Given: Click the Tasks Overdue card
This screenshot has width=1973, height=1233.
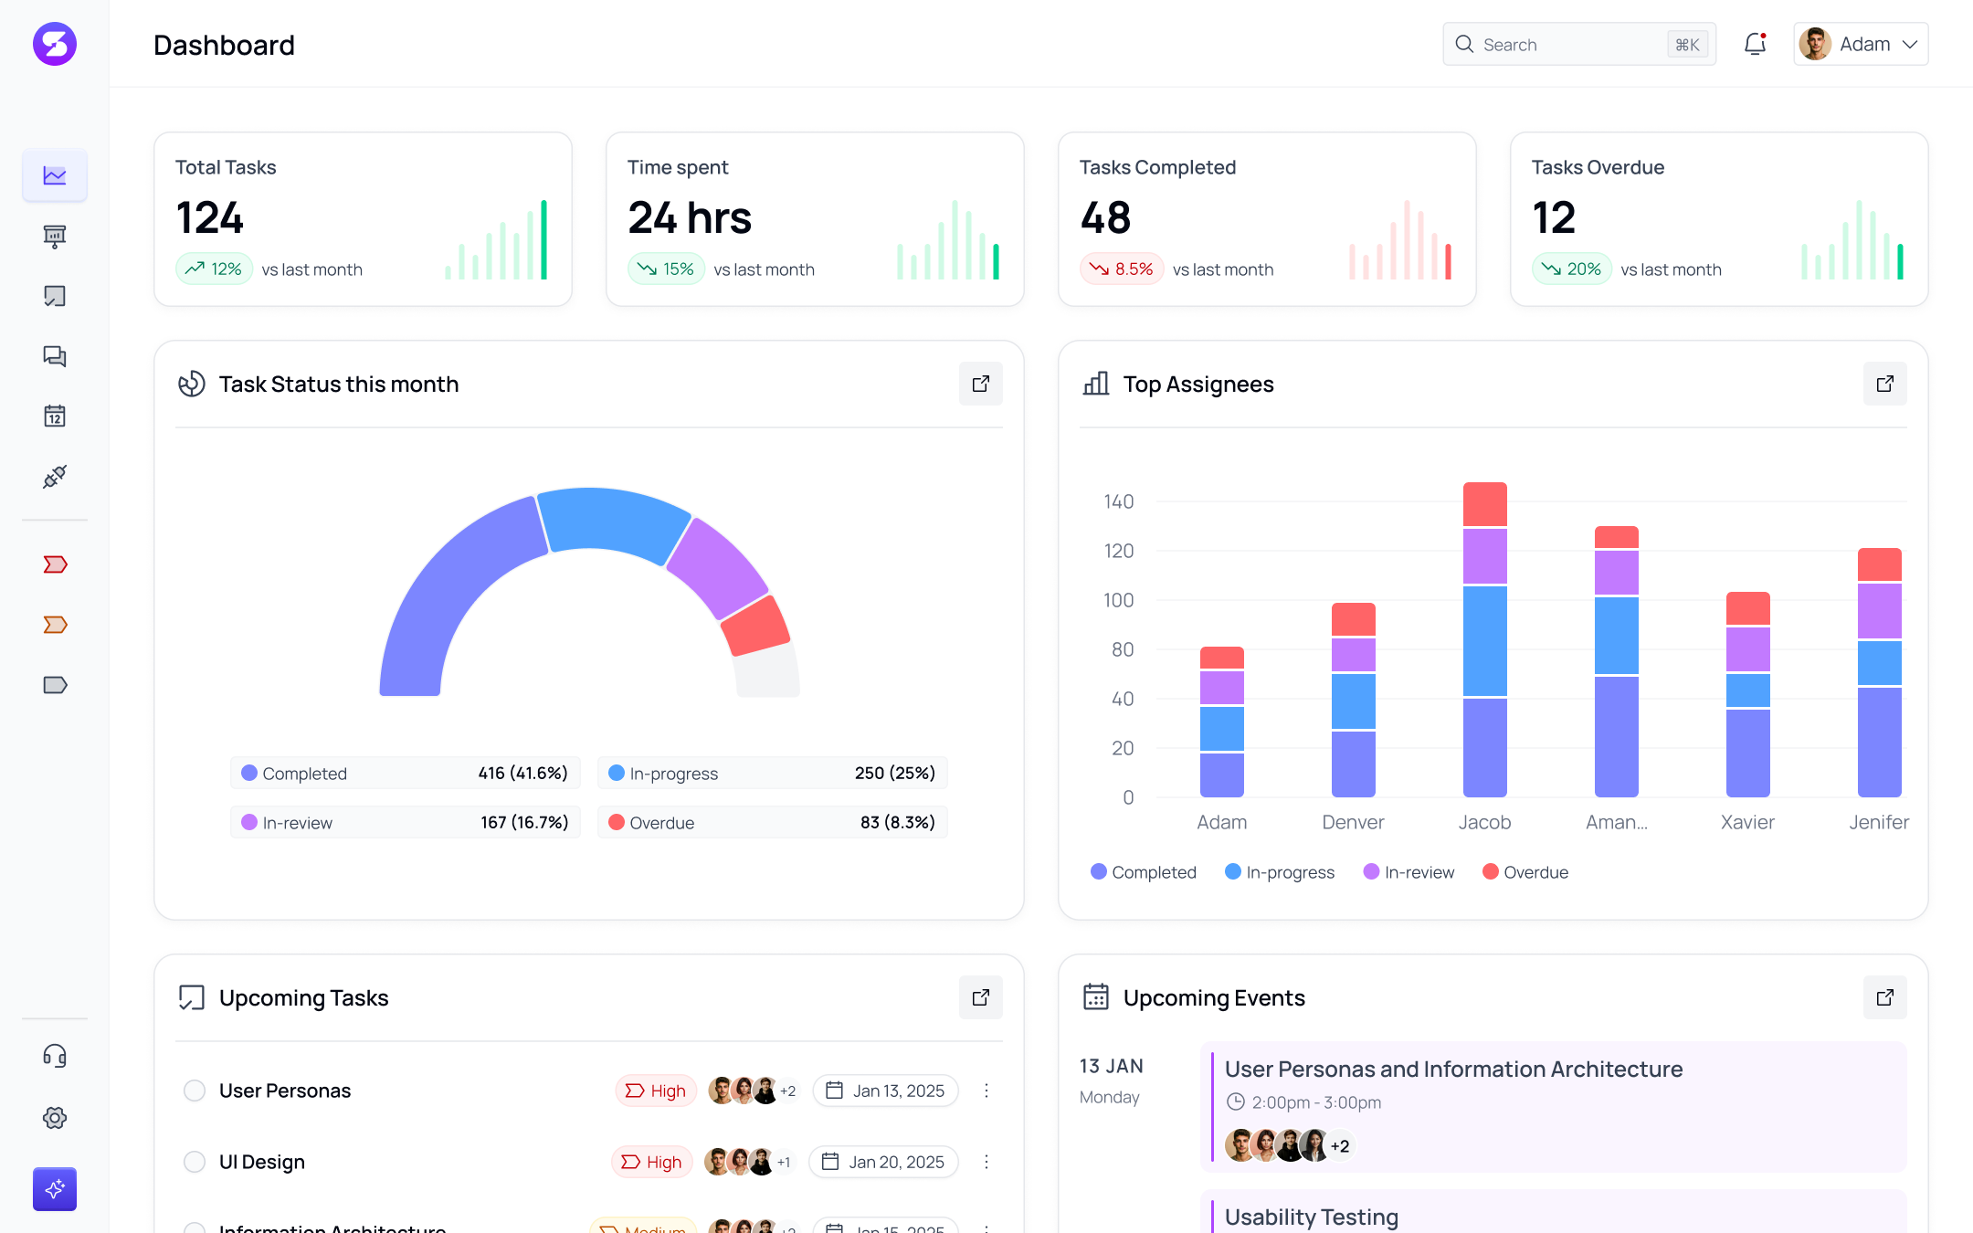Looking at the screenshot, I should (x=1719, y=219).
